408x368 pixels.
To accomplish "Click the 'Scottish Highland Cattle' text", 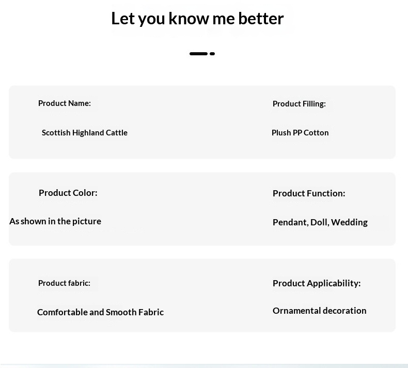I will pyautogui.click(x=85, y=133).
